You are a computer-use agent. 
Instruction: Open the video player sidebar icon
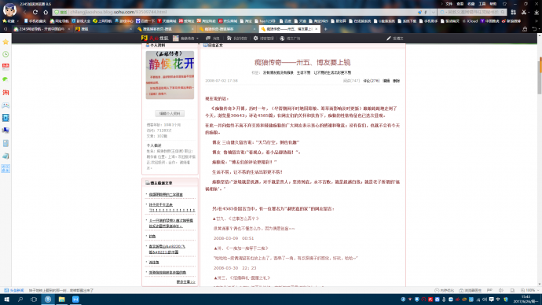pos(5,118)
